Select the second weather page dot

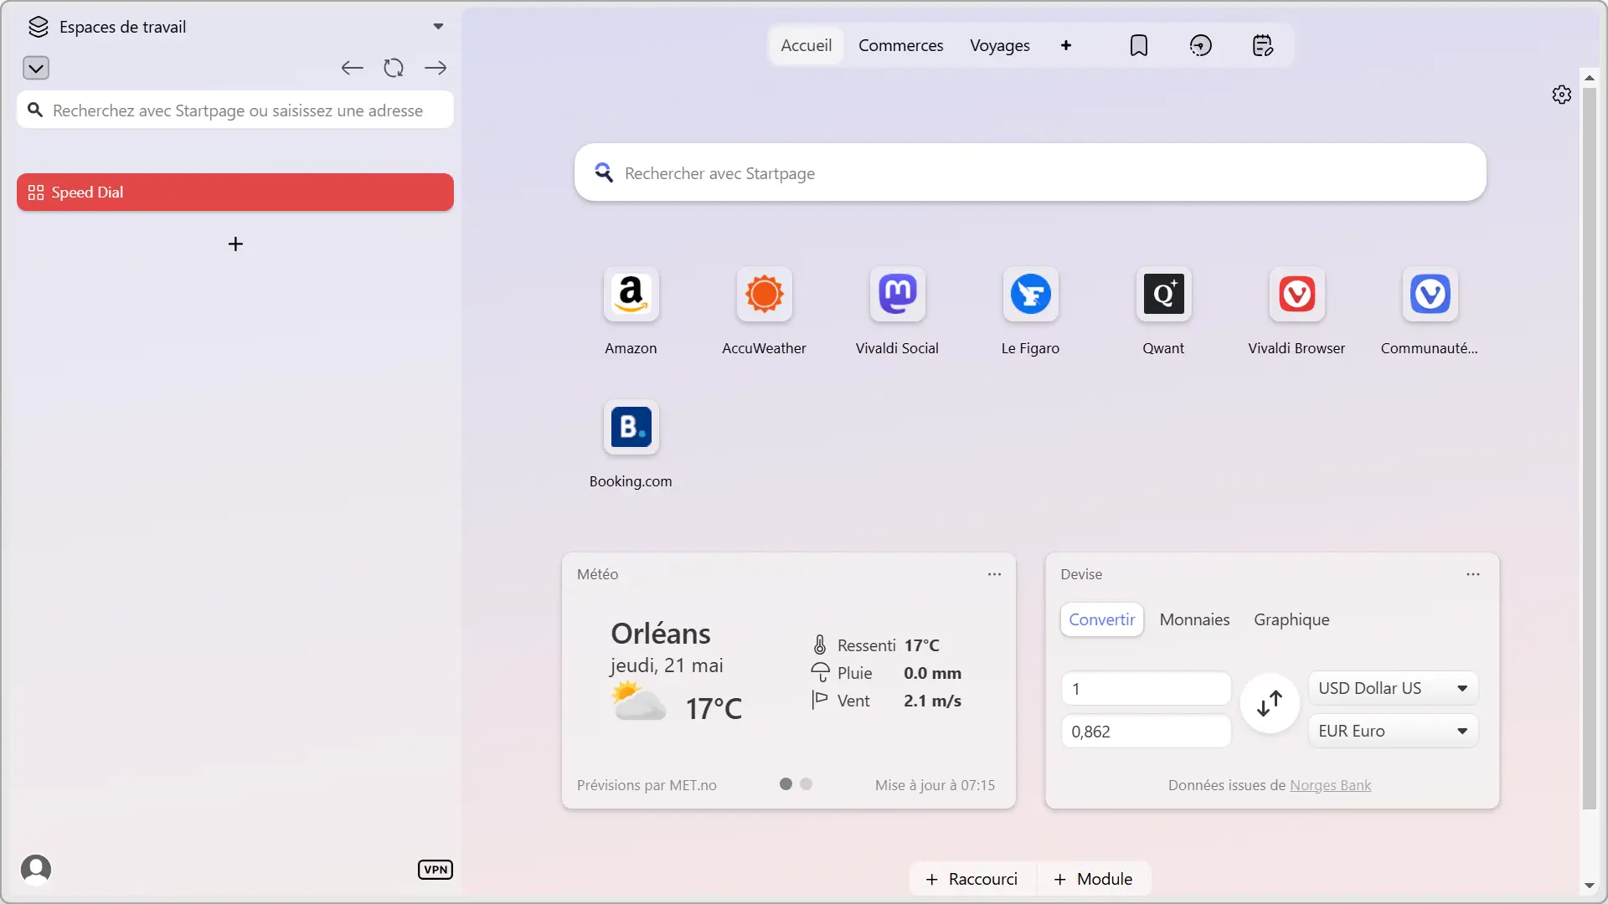(806, 784)
